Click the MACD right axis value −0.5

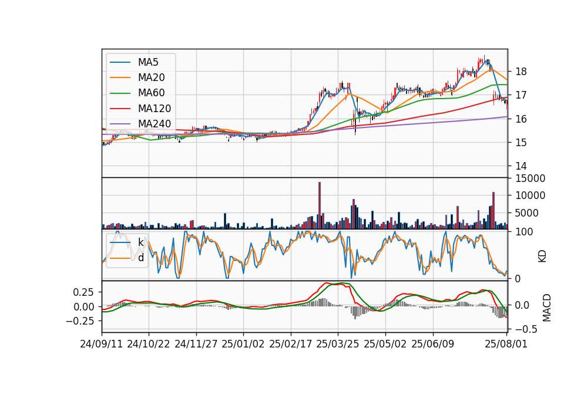click(x=526, y=329)
